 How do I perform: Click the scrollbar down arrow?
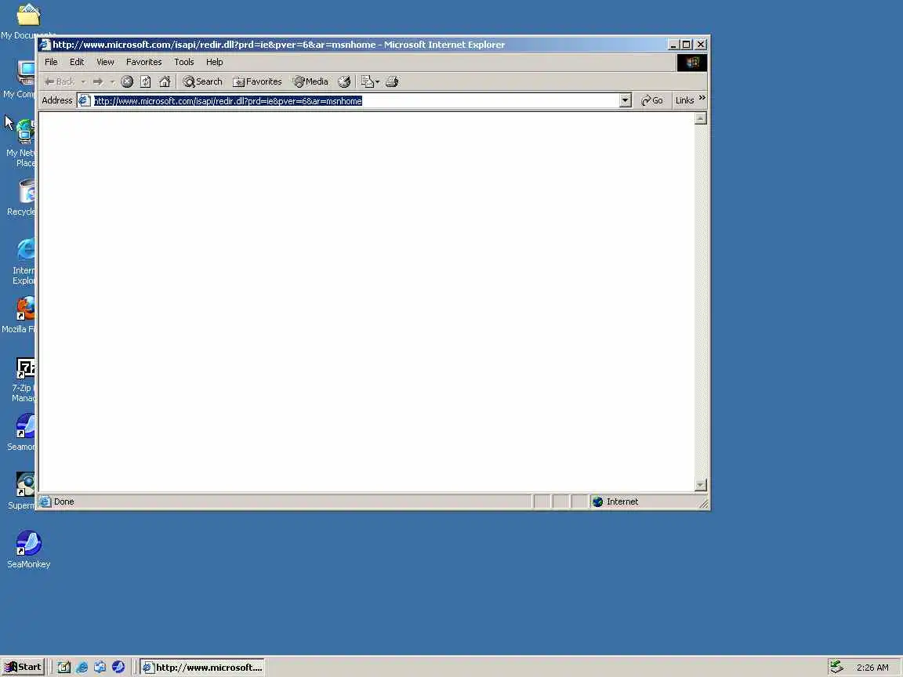point(700,485)
